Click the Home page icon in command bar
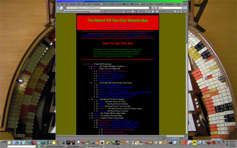 (124, 11)
